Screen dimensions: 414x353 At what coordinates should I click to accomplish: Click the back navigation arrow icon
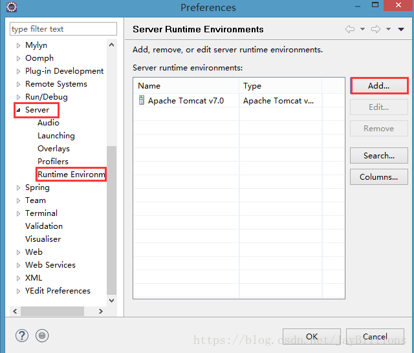pos(350,29)
